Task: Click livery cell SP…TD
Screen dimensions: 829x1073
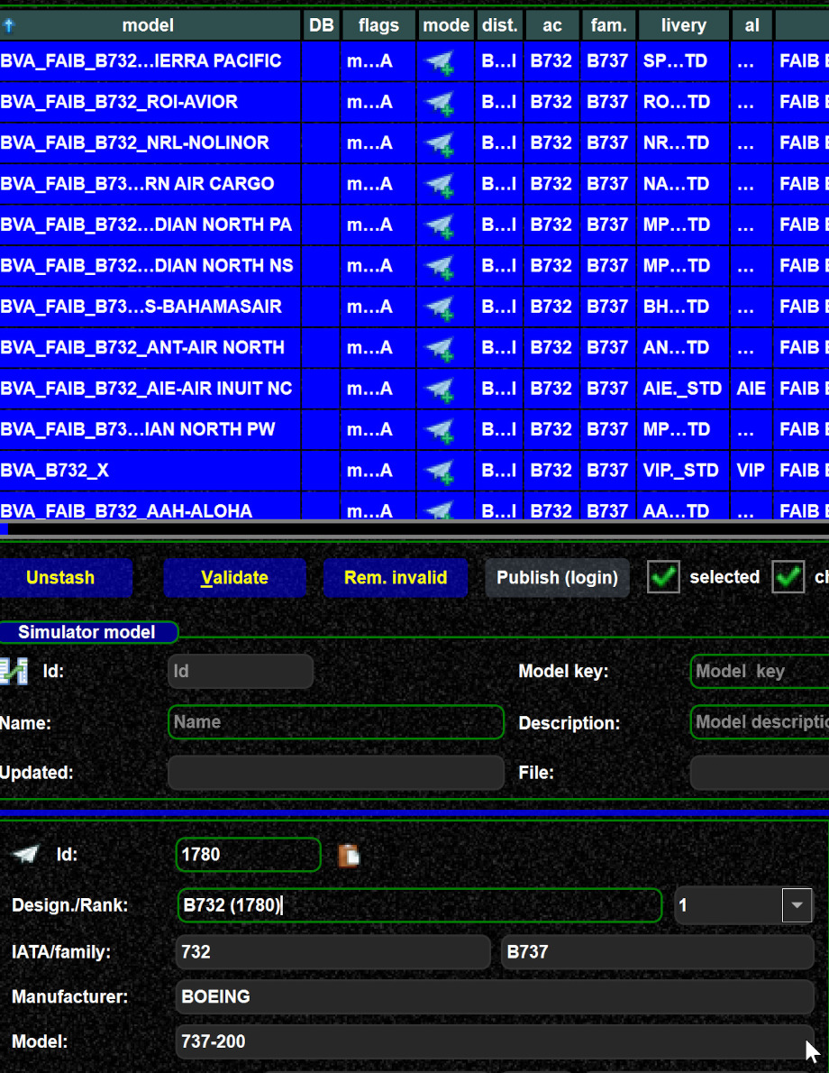Action: [683, 61]
